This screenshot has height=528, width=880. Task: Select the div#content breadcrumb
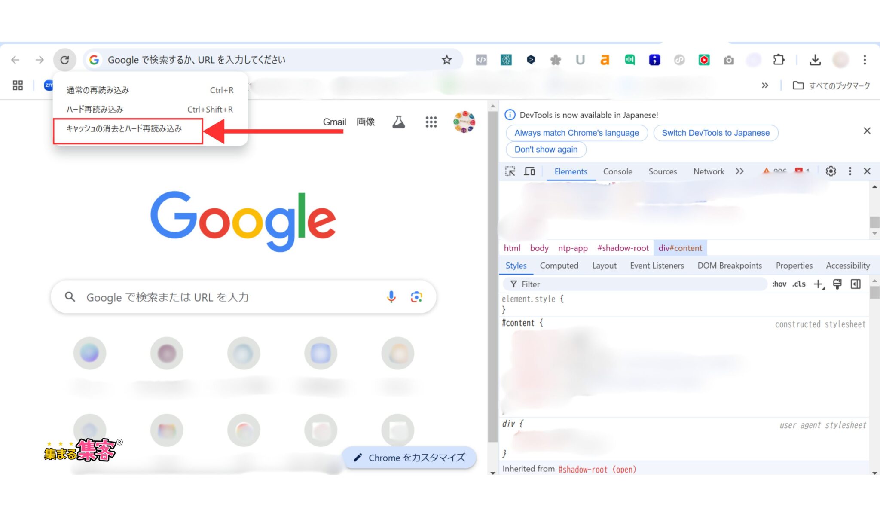[x=680, y=248]
